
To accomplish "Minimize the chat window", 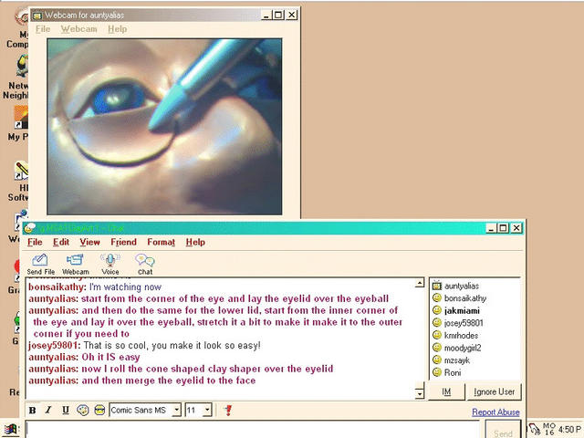I will 492,228.
